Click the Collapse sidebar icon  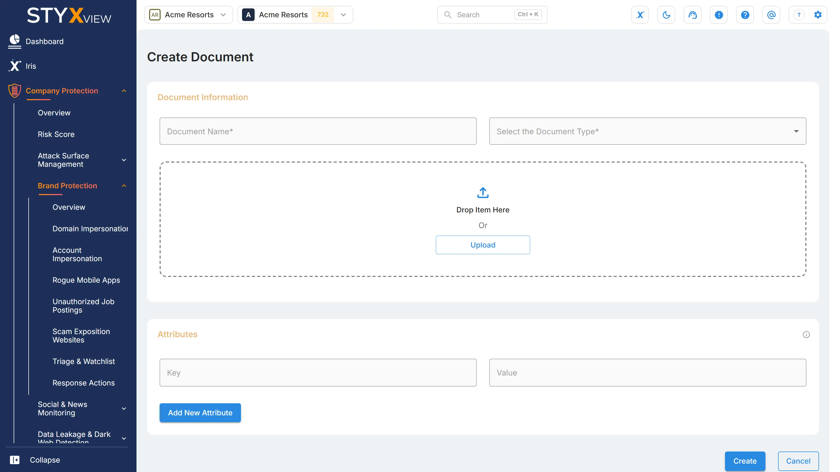pos(15,460)
